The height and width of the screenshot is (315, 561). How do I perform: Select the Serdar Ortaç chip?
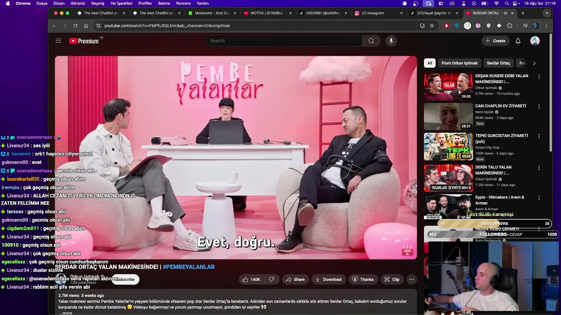[498, 63]
